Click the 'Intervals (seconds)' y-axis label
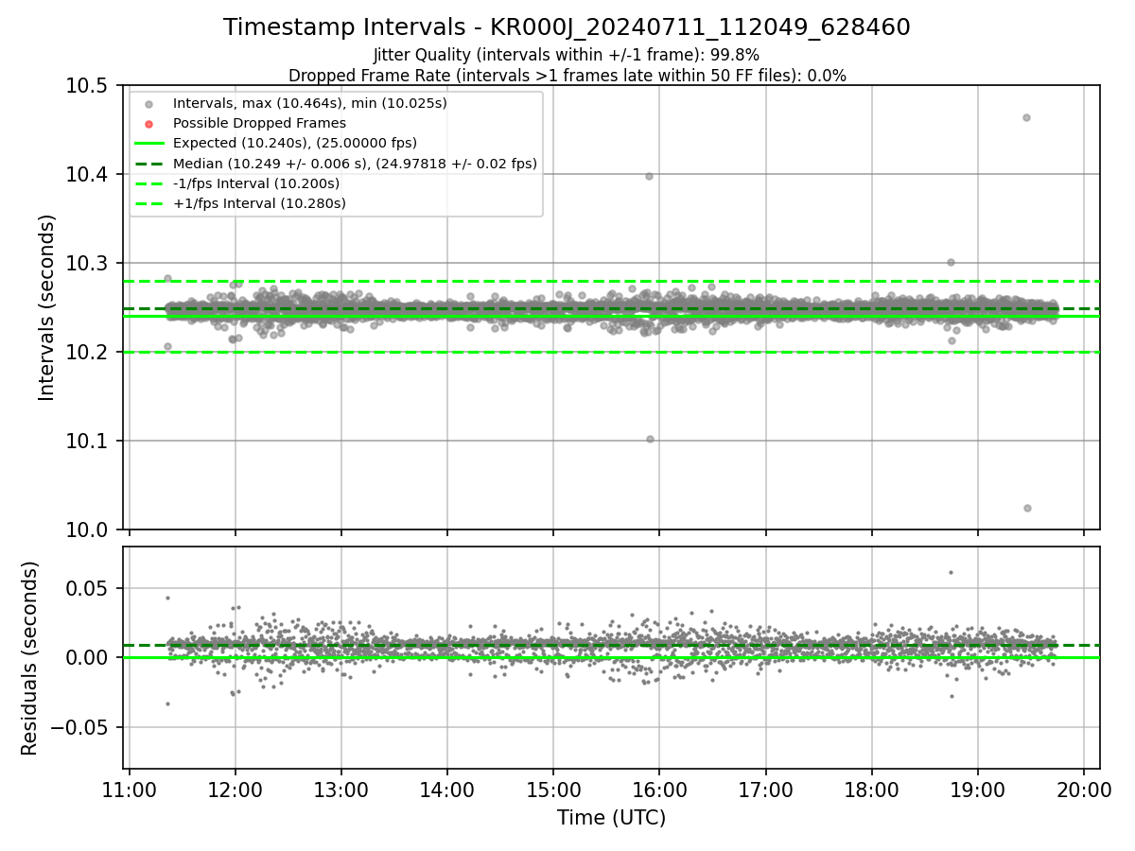This screenshot has height=851, width=1135. point(47,307)
